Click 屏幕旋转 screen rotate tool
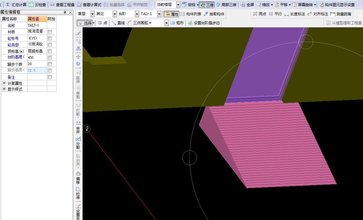Screen dimensions: 363x220 (x=302, y=5)
